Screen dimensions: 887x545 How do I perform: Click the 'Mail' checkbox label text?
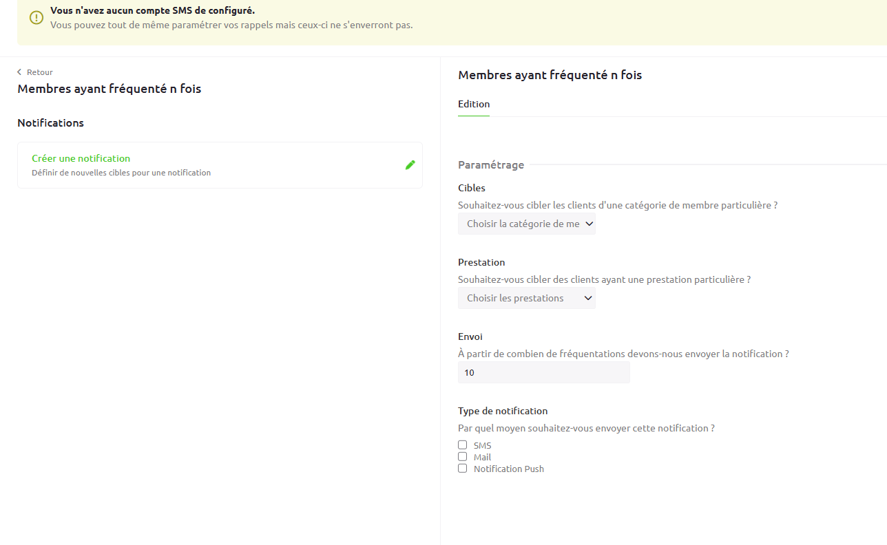[x=482, y=457]
